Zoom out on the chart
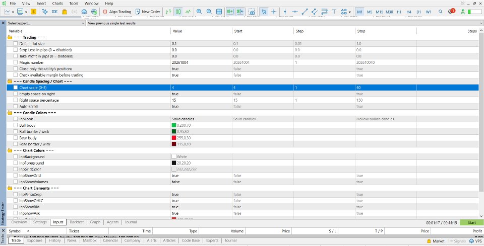The image size is (484, 246). (209, 12)
